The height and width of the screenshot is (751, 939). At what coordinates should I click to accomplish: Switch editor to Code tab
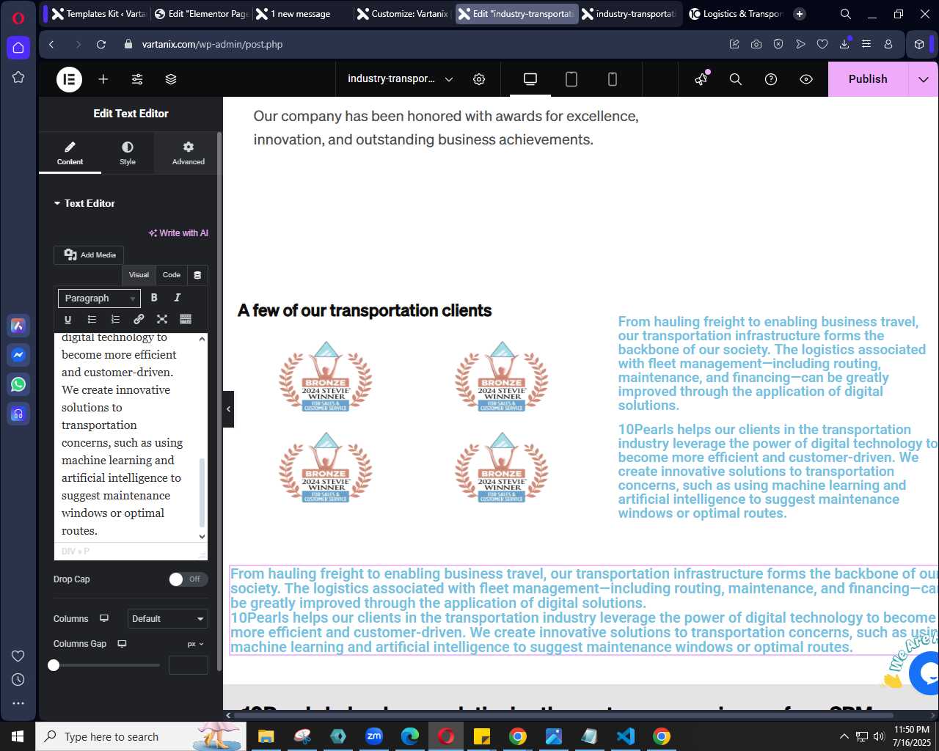pos(172,275)
